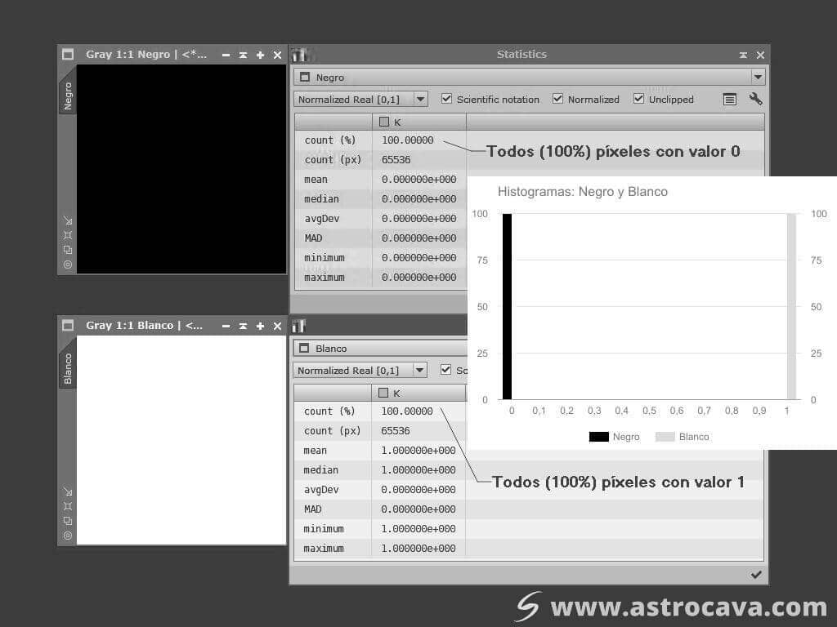Visit the www.astrocava.com link
Image resolution: width=837 pixels, height=627 pixels.
692,607
